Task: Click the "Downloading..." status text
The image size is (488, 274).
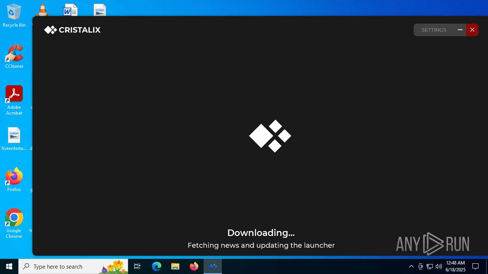Action: [261, 233]
